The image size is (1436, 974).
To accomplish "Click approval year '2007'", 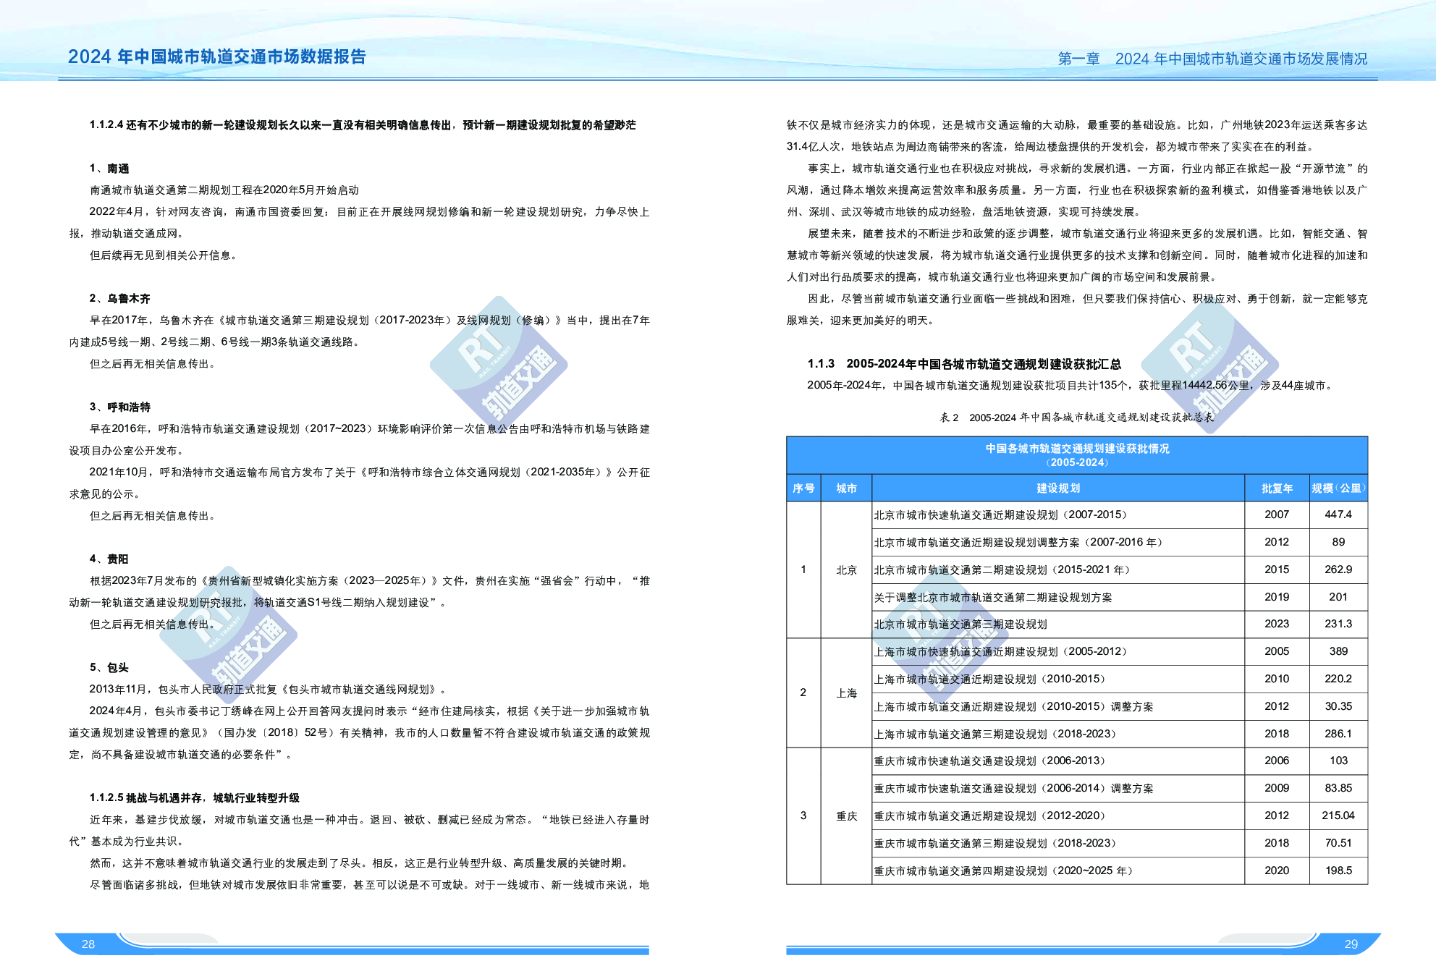I will tap(1277, 514).
